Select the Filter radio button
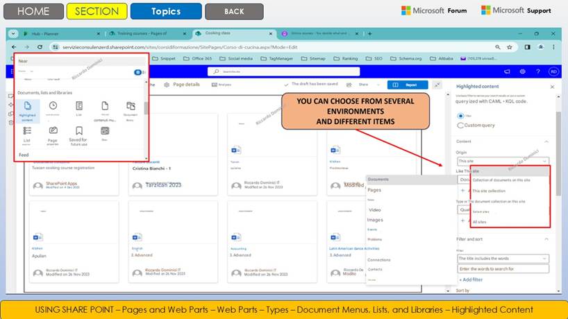The height and width of the screenshot is (319, 568). pyautogui.click(x=461, y=115)
